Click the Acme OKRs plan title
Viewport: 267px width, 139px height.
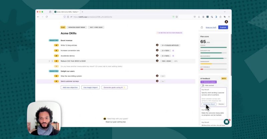tap(68, 34)
